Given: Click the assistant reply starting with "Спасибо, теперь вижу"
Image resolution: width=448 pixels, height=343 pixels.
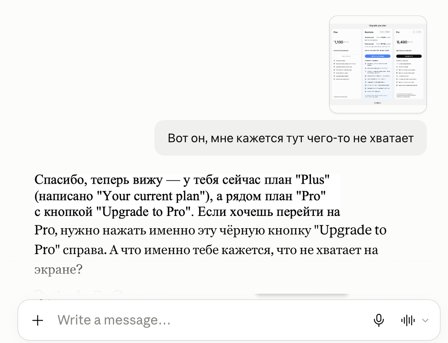Looking at the screenshot, I should click(210, 225).
